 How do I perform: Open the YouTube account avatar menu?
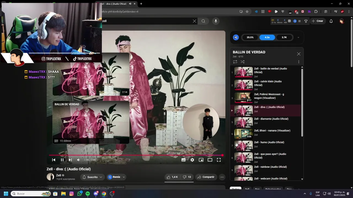(342, 21)
